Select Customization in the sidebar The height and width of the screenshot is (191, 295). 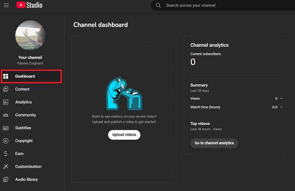28,167
